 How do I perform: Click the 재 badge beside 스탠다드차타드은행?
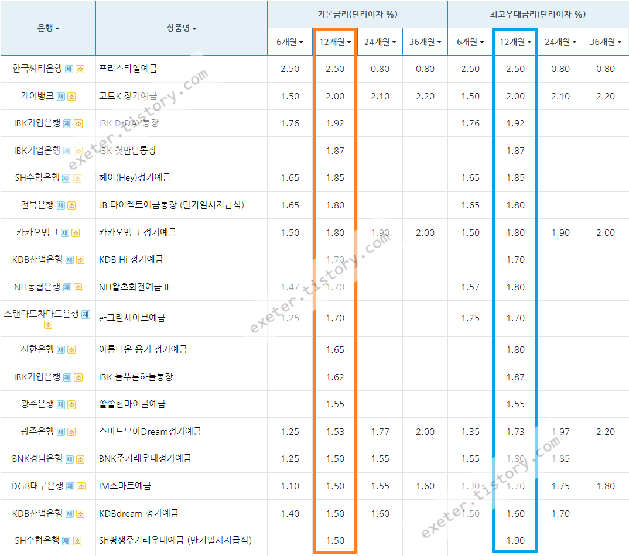[x=86, y=315]
